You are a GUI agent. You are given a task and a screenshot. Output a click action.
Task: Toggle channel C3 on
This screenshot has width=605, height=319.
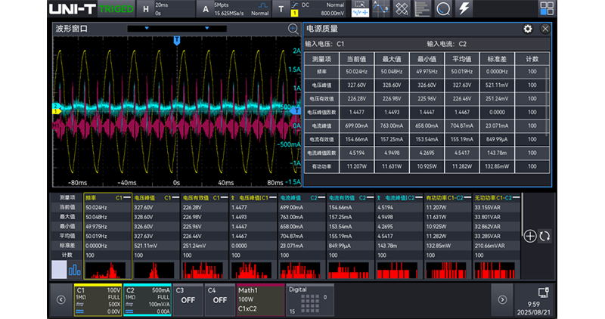[188, 299]
